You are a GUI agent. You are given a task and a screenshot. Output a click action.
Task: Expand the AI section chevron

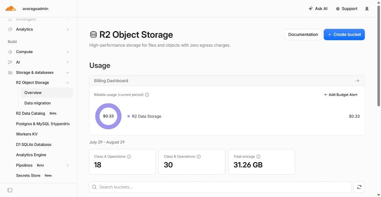point(68,62)
